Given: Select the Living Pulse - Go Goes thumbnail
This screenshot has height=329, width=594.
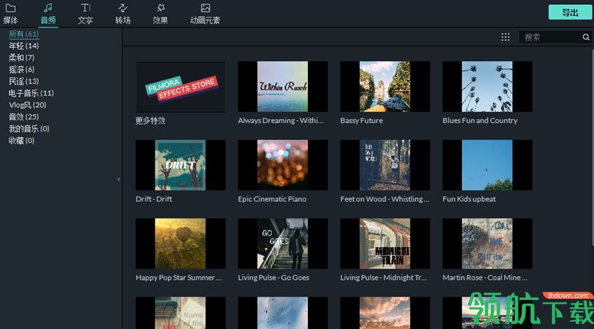Looking at the screenshot, I should pyautogui.click(x=283, y=243).
